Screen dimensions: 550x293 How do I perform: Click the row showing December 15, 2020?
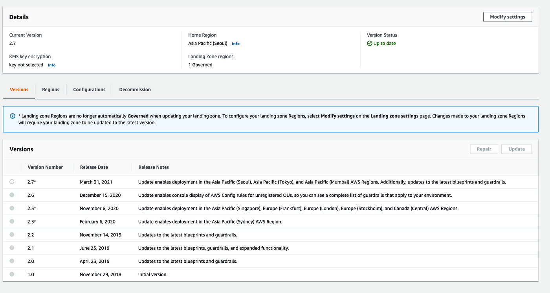(99, 195)
